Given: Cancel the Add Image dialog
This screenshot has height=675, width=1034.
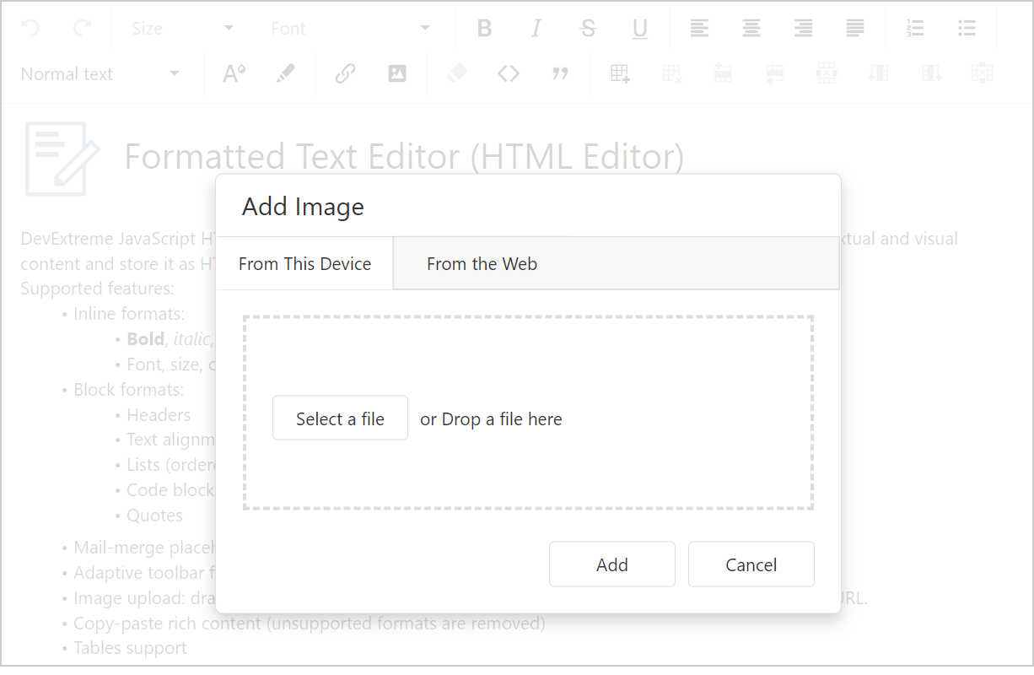Looking at the screenshot, I should [x=751, y=564].
